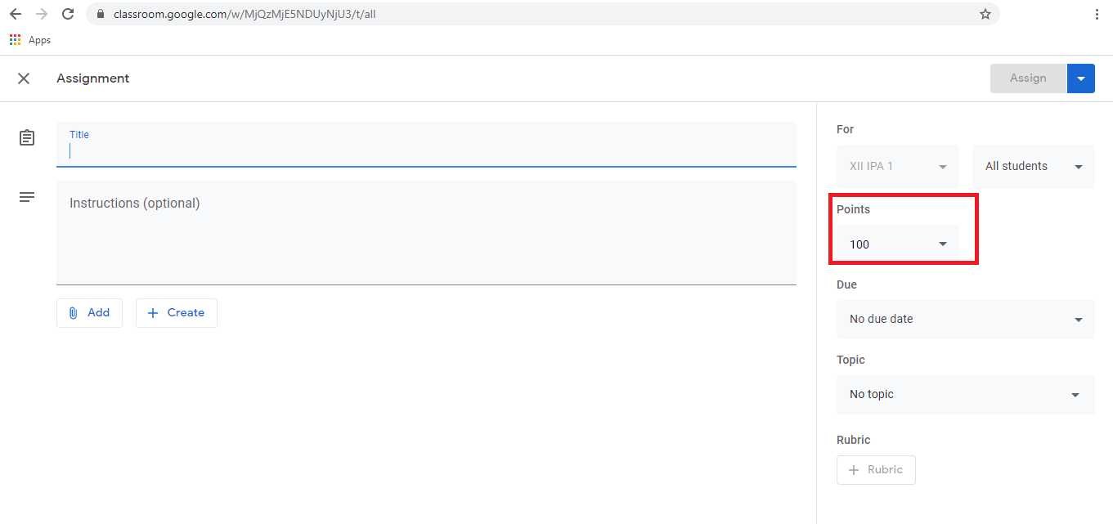1113x524 pixels.
Task: Focus the Title input field
Action: pos(425,150)
